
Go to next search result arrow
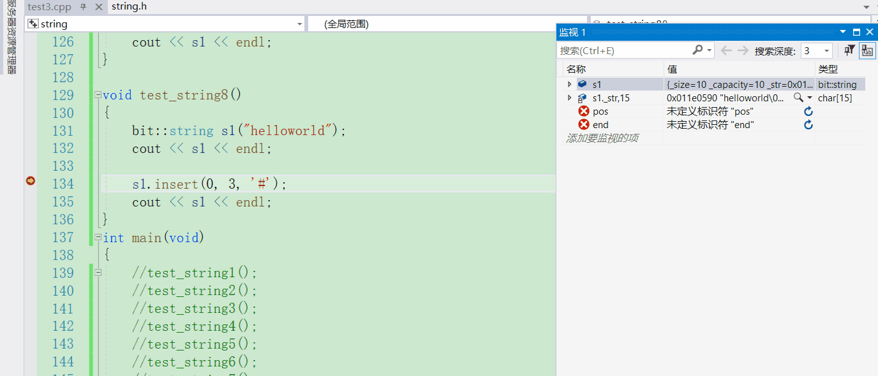[x=742, y=50]
